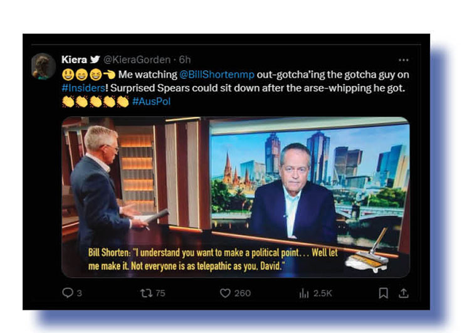Bookmark this tweet
462x333 pixels.
[384, 293]
